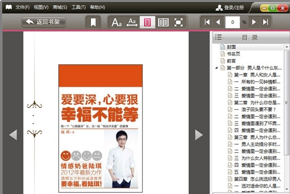Screen dimensions: 290x194
Task: Open the 工具(T) menu
Action: (x=79, y=7)
